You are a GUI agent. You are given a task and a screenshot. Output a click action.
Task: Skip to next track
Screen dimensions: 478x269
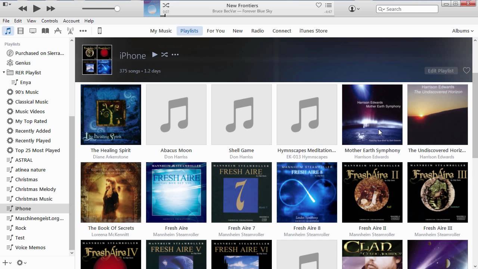(x=51, y=8)
